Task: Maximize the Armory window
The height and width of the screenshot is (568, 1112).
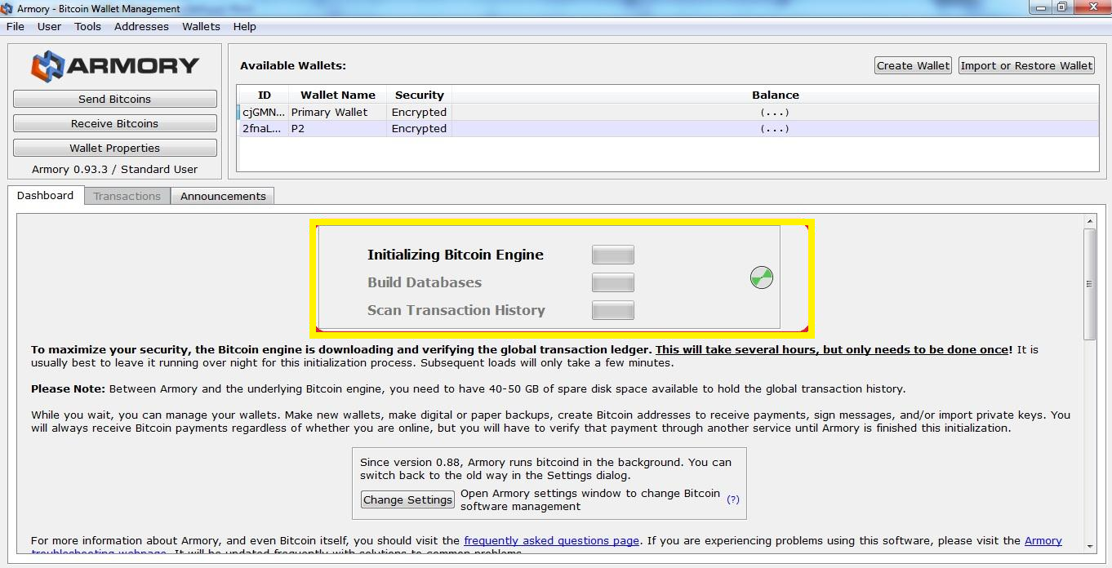Action: 1062,8
